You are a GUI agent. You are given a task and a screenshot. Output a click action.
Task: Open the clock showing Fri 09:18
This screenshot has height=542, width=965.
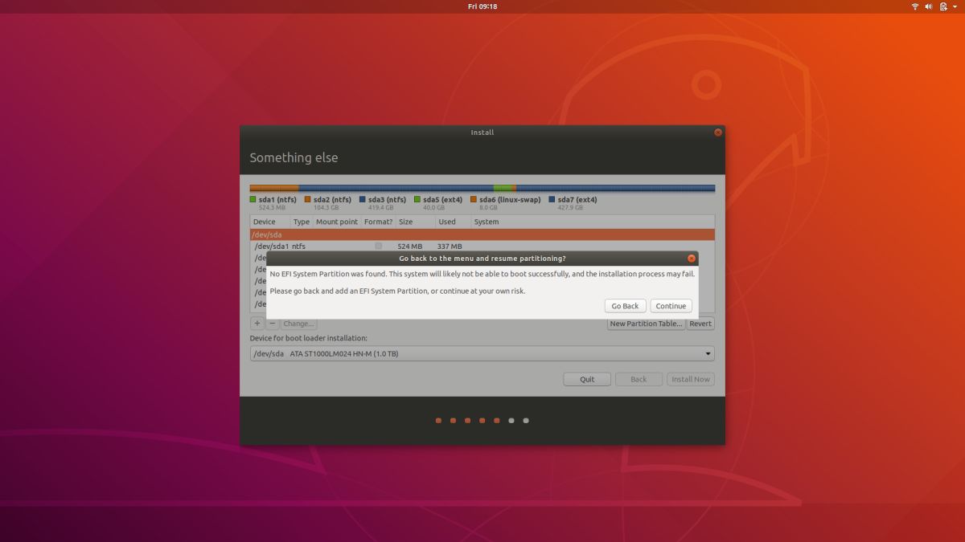click(x=482, y=6)
